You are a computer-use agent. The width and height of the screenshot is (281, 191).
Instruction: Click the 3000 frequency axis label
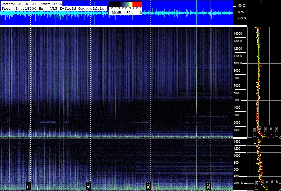point(237,115)
